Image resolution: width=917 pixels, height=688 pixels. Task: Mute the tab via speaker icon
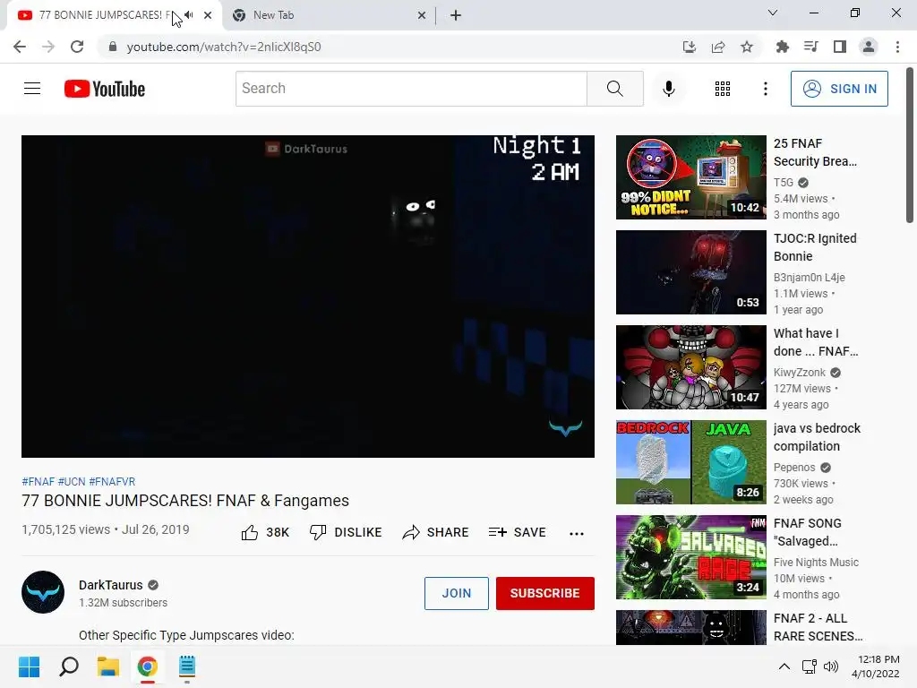click(189, 15)
